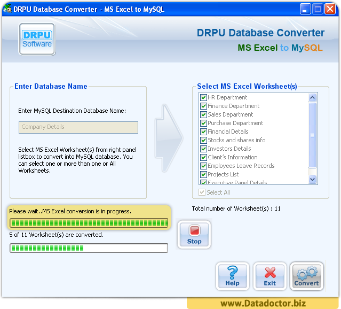Click the large right arrow graphic
Image resolution: width=341 pixels, height=309 pixels.
169,138
